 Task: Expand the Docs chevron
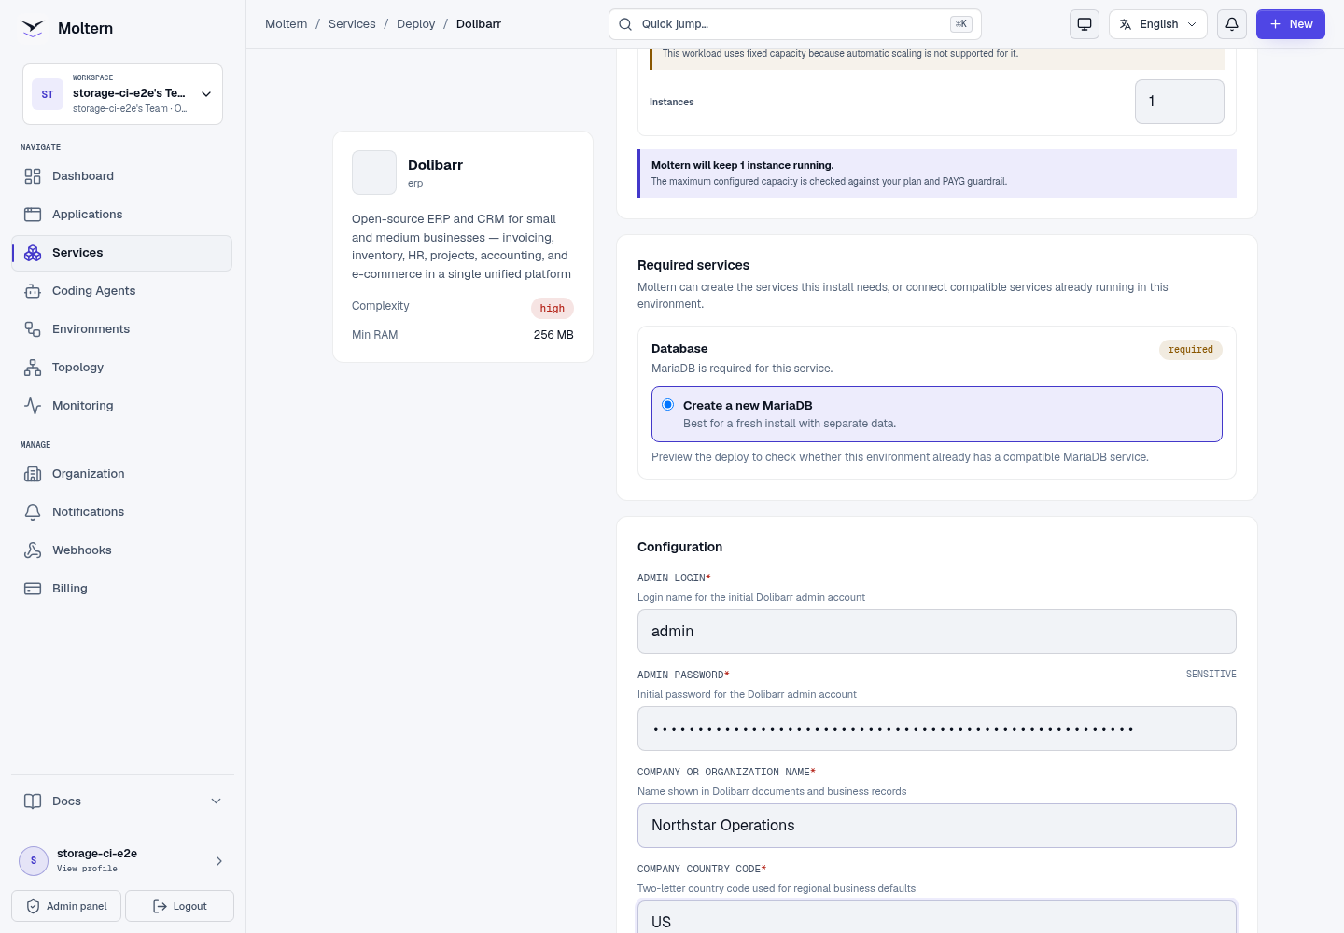coord(217,801)
